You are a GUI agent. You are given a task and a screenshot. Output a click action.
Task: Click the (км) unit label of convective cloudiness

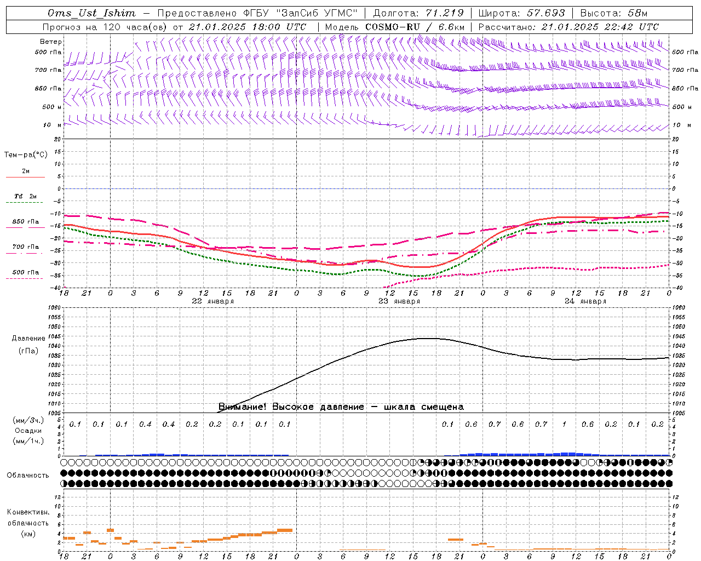pos(28,534)
